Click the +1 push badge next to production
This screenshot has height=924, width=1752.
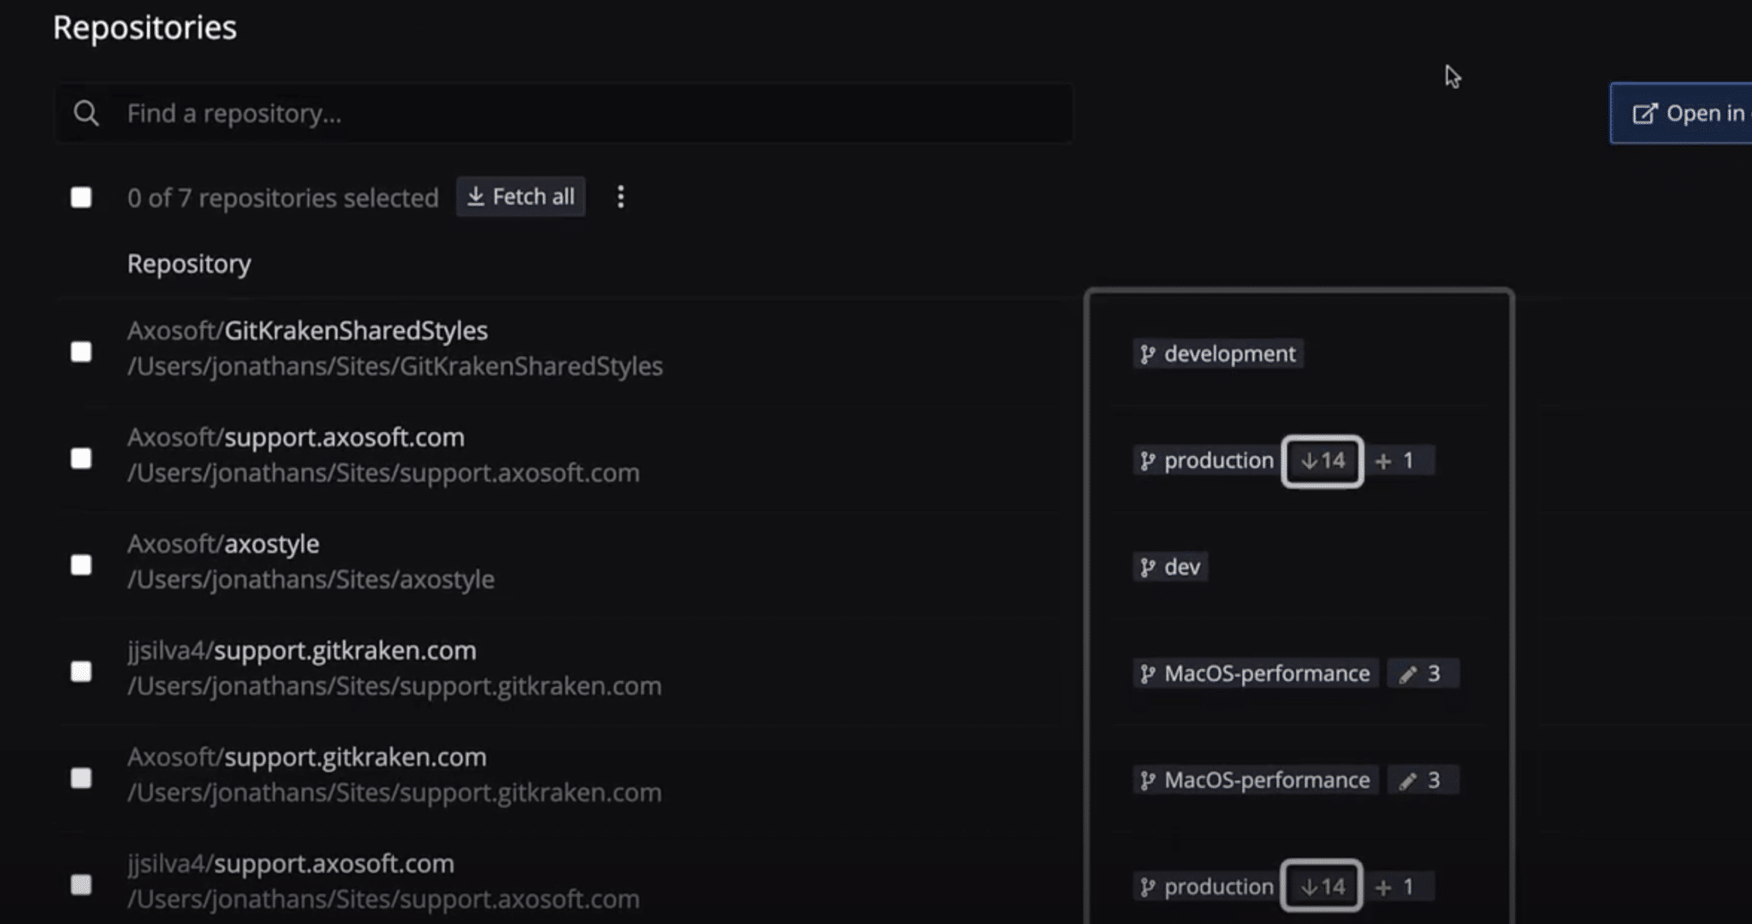pos(1400,460)
